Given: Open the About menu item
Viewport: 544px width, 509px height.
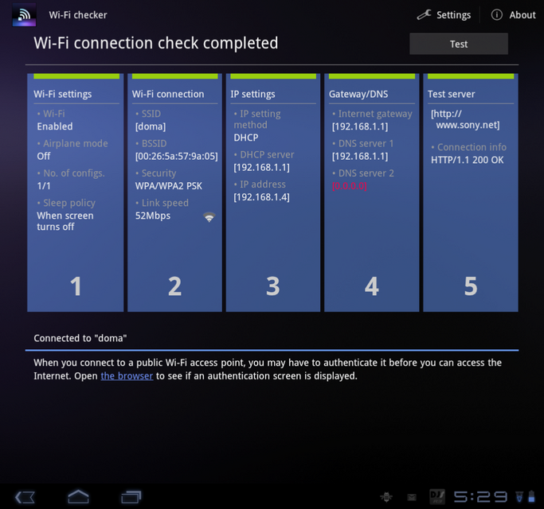Looking at the screenshot, I should click(513, 14).
